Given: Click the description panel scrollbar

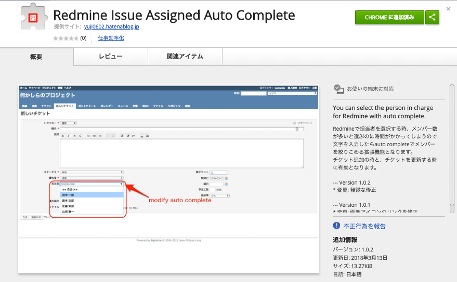Looking at the screenshot, I should click(452, 148).
